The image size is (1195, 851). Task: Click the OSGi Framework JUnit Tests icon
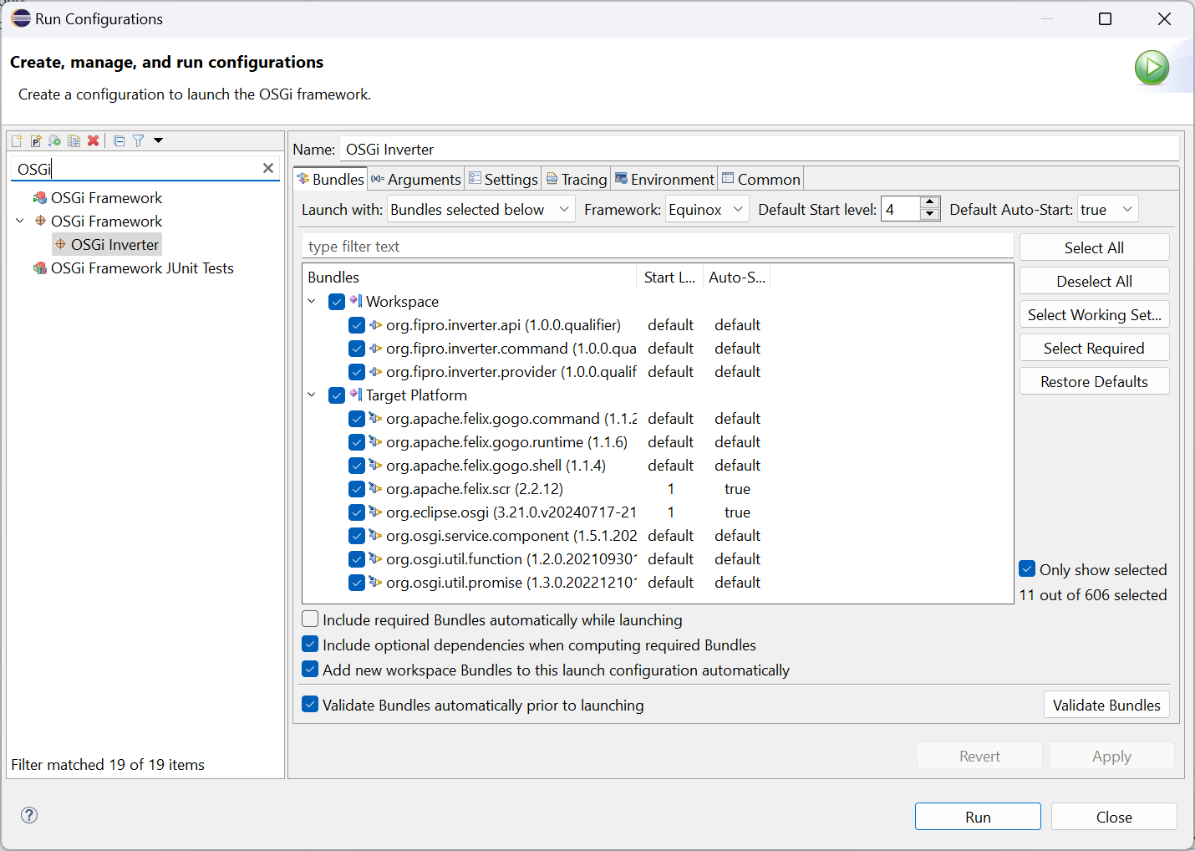point(40,268)
